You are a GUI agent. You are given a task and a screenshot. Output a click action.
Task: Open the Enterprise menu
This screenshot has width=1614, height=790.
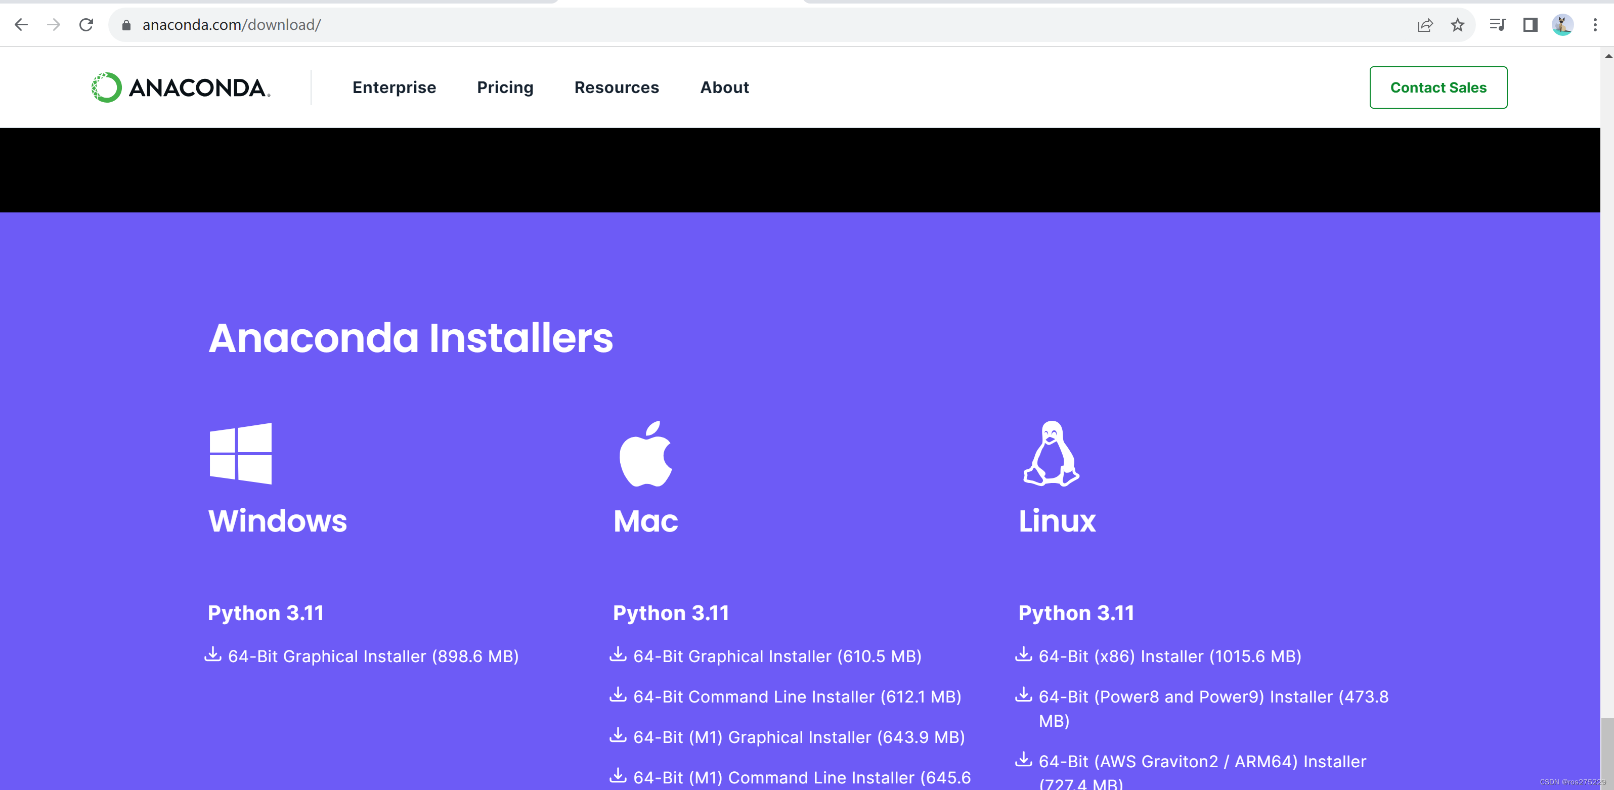394,87
